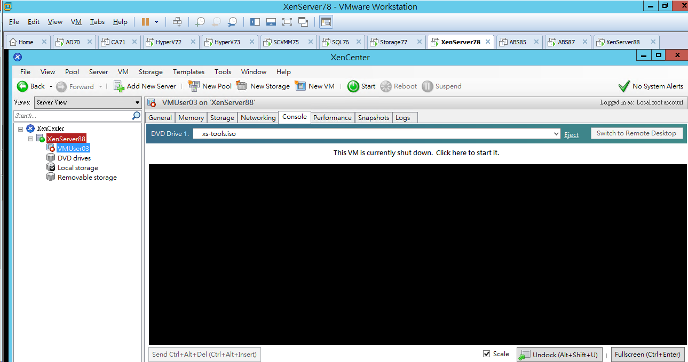Screen dimensions: 688x362
Task: Toggle the VMware library sidebar icon
Action: coord(255,22)
